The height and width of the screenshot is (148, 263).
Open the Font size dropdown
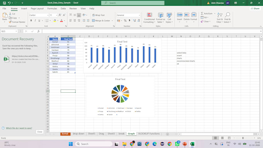click(x=56, y=15)
